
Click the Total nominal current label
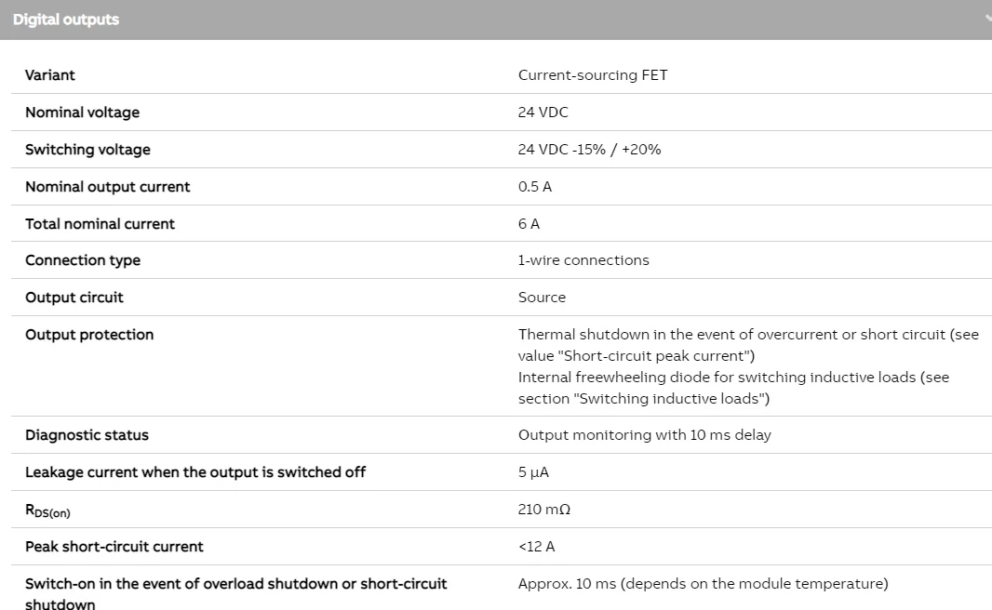coord(100,224)
